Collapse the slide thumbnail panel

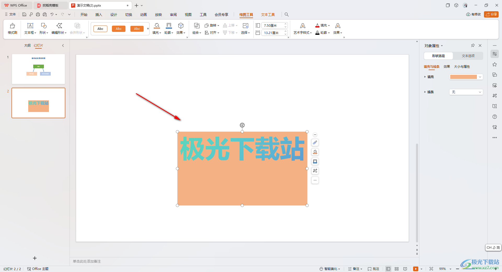(63, 46)
